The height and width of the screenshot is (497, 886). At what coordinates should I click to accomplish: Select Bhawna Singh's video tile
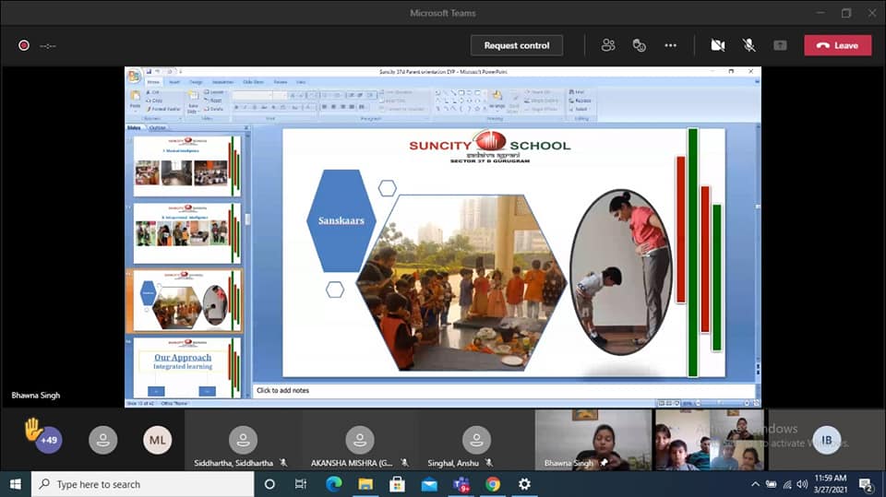pyautogui.click(x=593, y=441)
